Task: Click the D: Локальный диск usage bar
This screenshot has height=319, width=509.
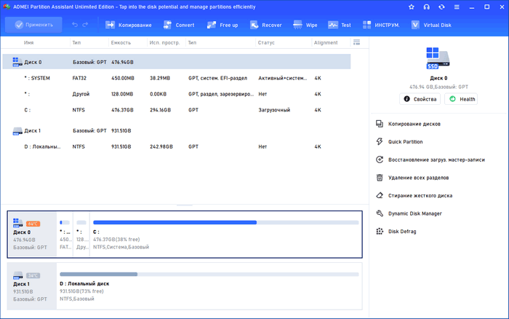Action: tap(209, 275)
